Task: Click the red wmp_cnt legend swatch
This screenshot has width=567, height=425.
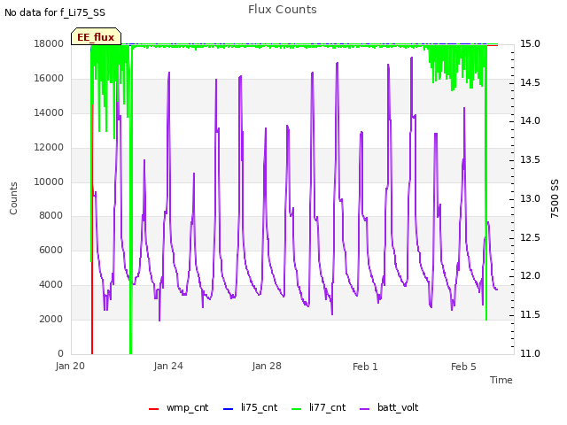Action: click(153, 409)
